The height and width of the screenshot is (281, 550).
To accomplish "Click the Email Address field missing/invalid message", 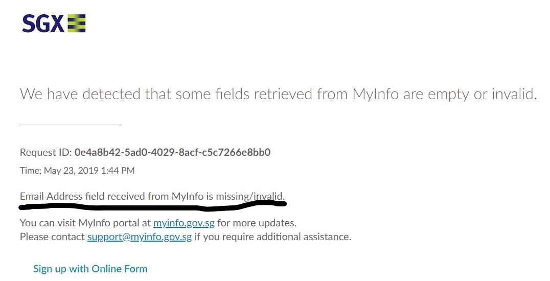I will click(x=152, y=196).
